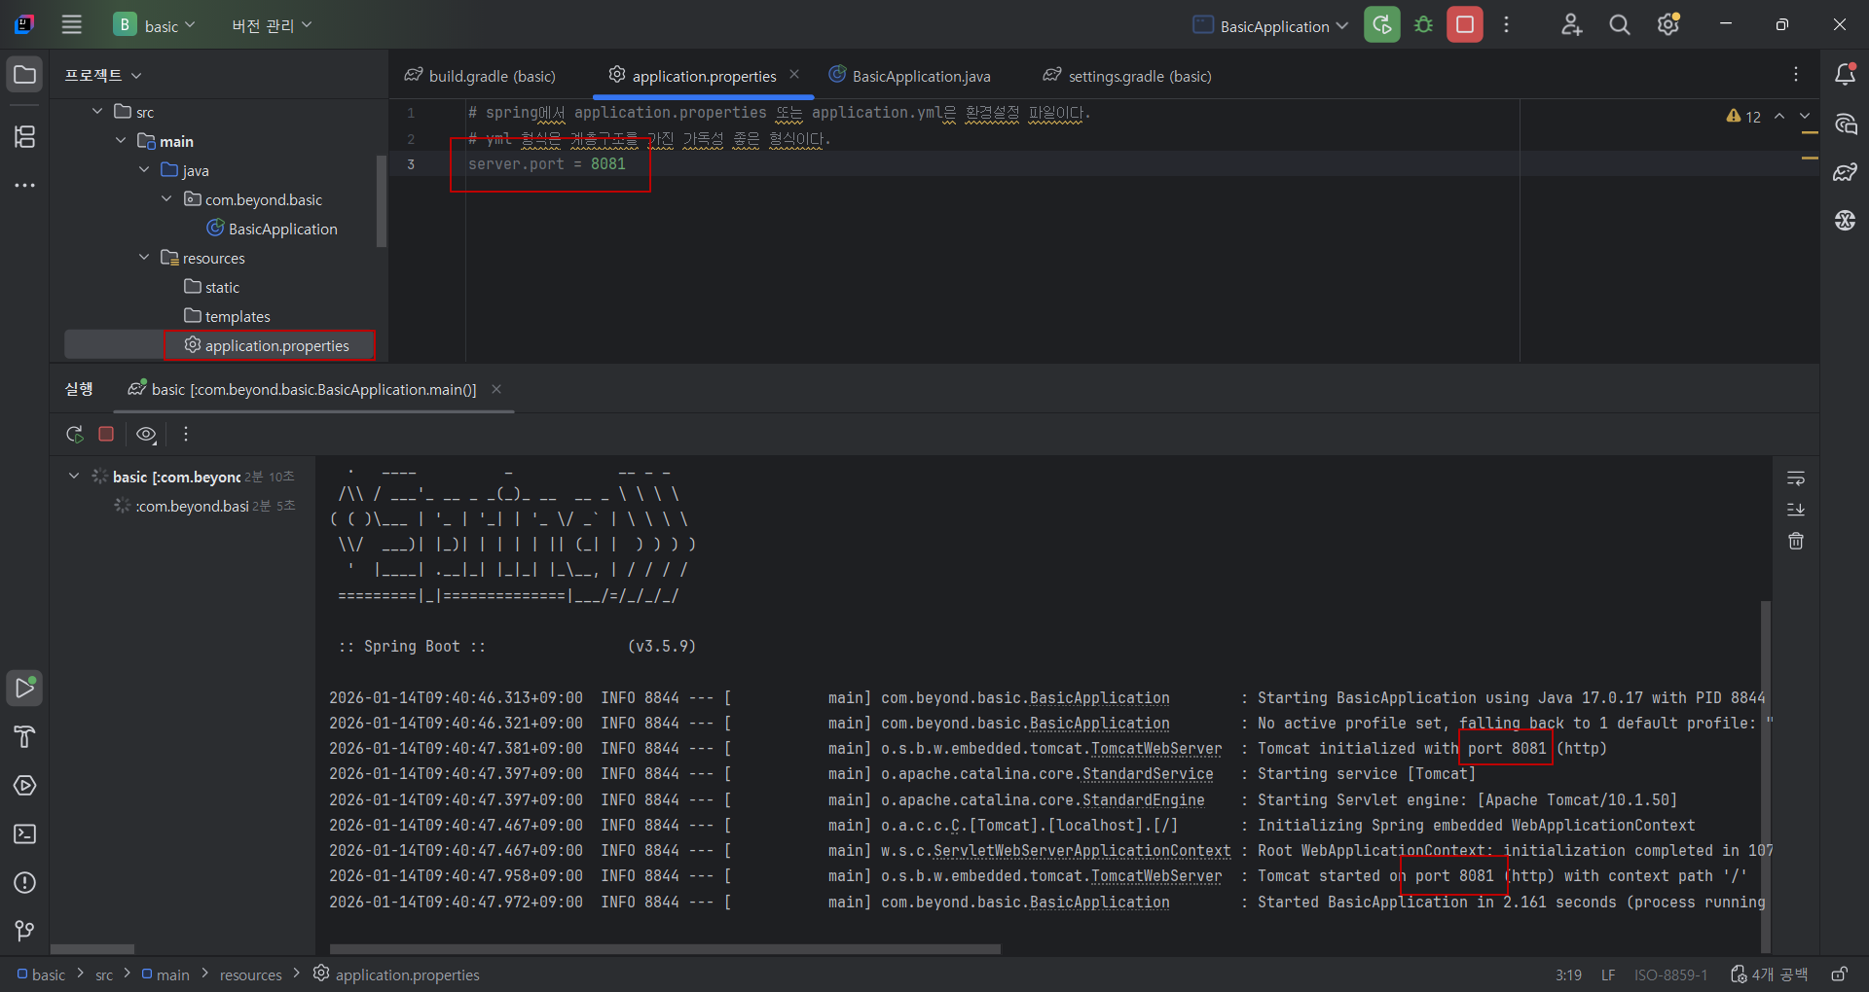Open the main hamburger menu
Image resolution: width=1869 pixels, height=992 pixels.
(71, 25)
